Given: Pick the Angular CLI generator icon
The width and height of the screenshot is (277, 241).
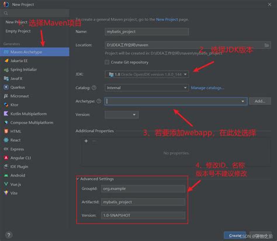Looking at the screenshot, I should point(6,158).
